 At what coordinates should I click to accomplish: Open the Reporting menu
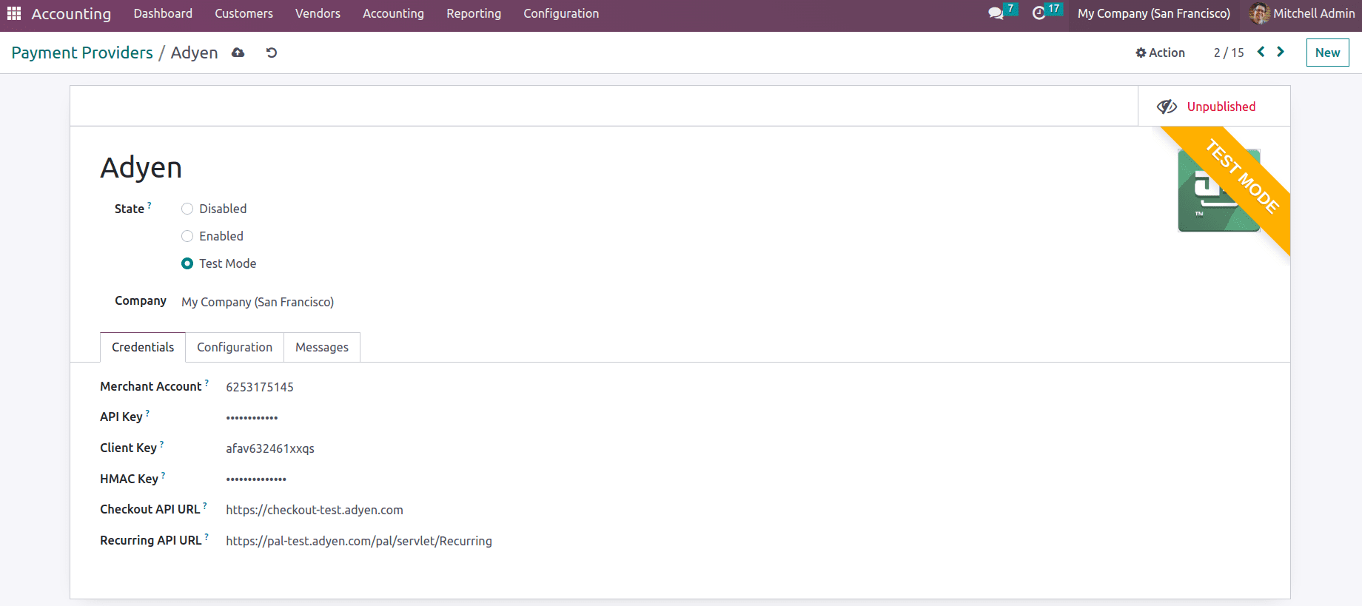(x=474, y=13)
